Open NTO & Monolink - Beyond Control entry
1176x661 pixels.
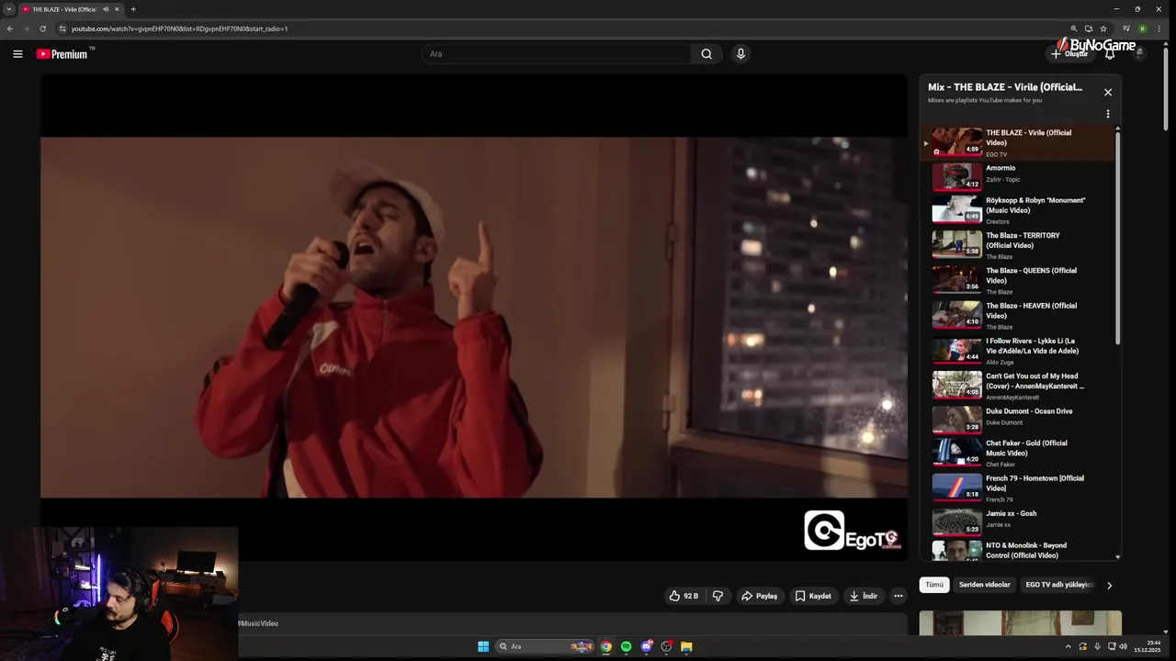[x=1018, y=550]
